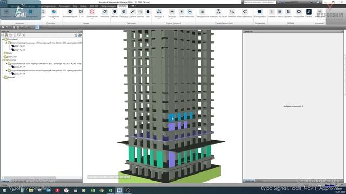Collapse the Accepted folder in sets tree

3,60
